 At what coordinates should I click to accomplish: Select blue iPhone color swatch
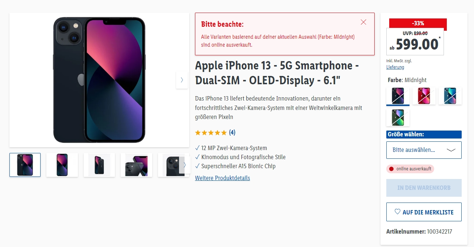450,96
